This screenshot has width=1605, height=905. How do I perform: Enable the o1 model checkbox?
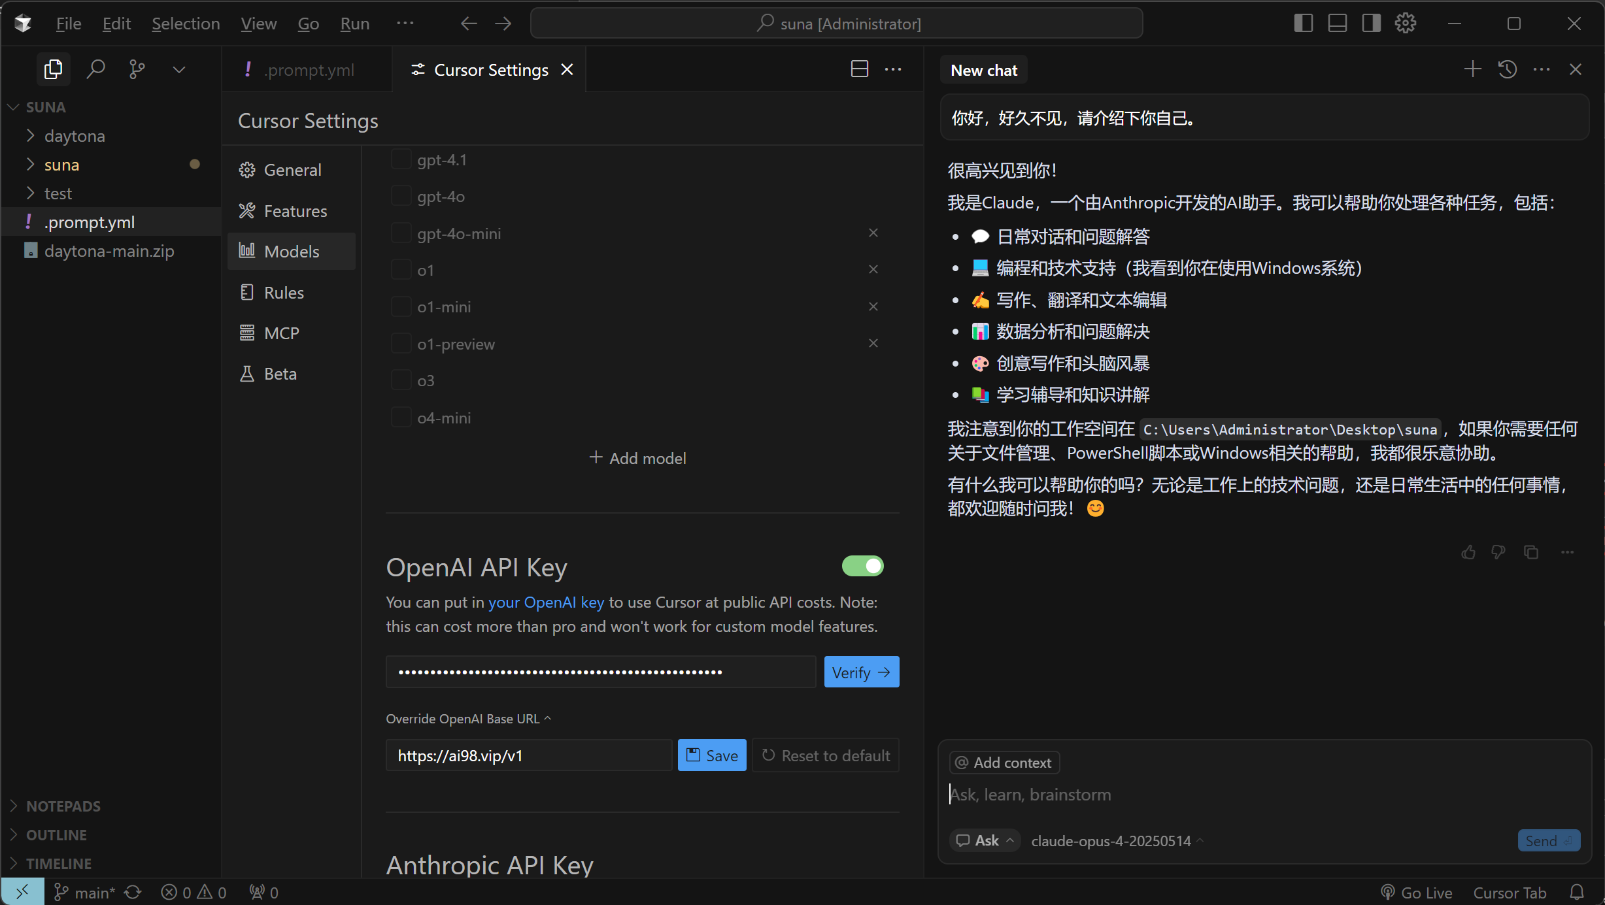pos(401,270)
